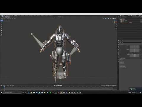Switch to the Layout workspace tab
The height and width of the screenshot is (107, 142).
pyautogui.click(x=16, y=15)
